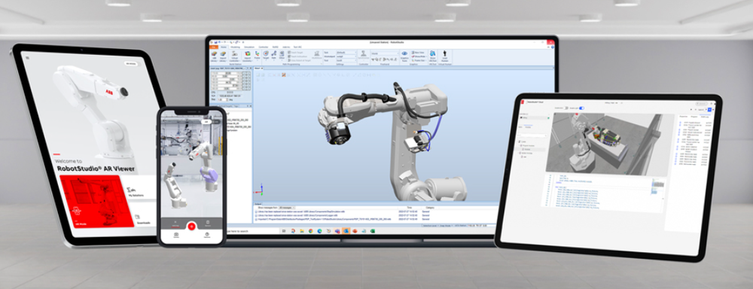Open the Tool dropdown in Settings
The image size is (753, 289).
click(346, 60)
